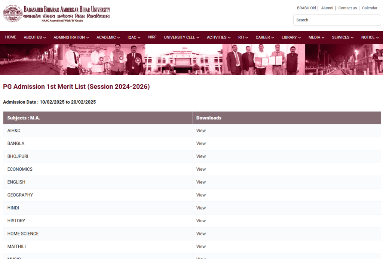Expand the NOTICE dropdown menu

[370, 37]
